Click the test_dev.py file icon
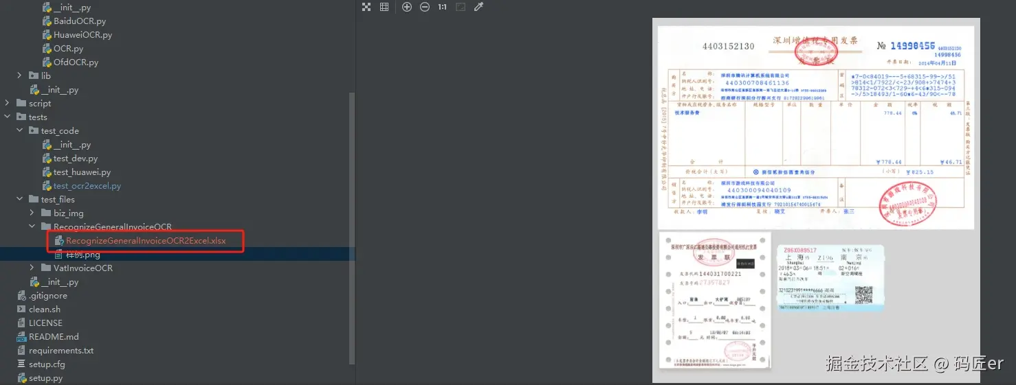1016x385 pixels. [47, 159]
